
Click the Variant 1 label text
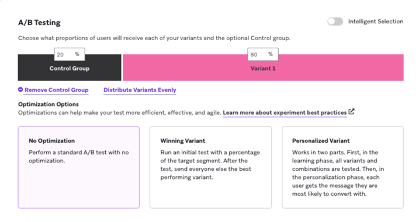263,69
